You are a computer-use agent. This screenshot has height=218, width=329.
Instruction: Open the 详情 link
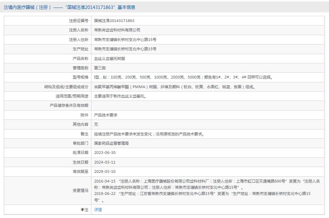point(98,210)
